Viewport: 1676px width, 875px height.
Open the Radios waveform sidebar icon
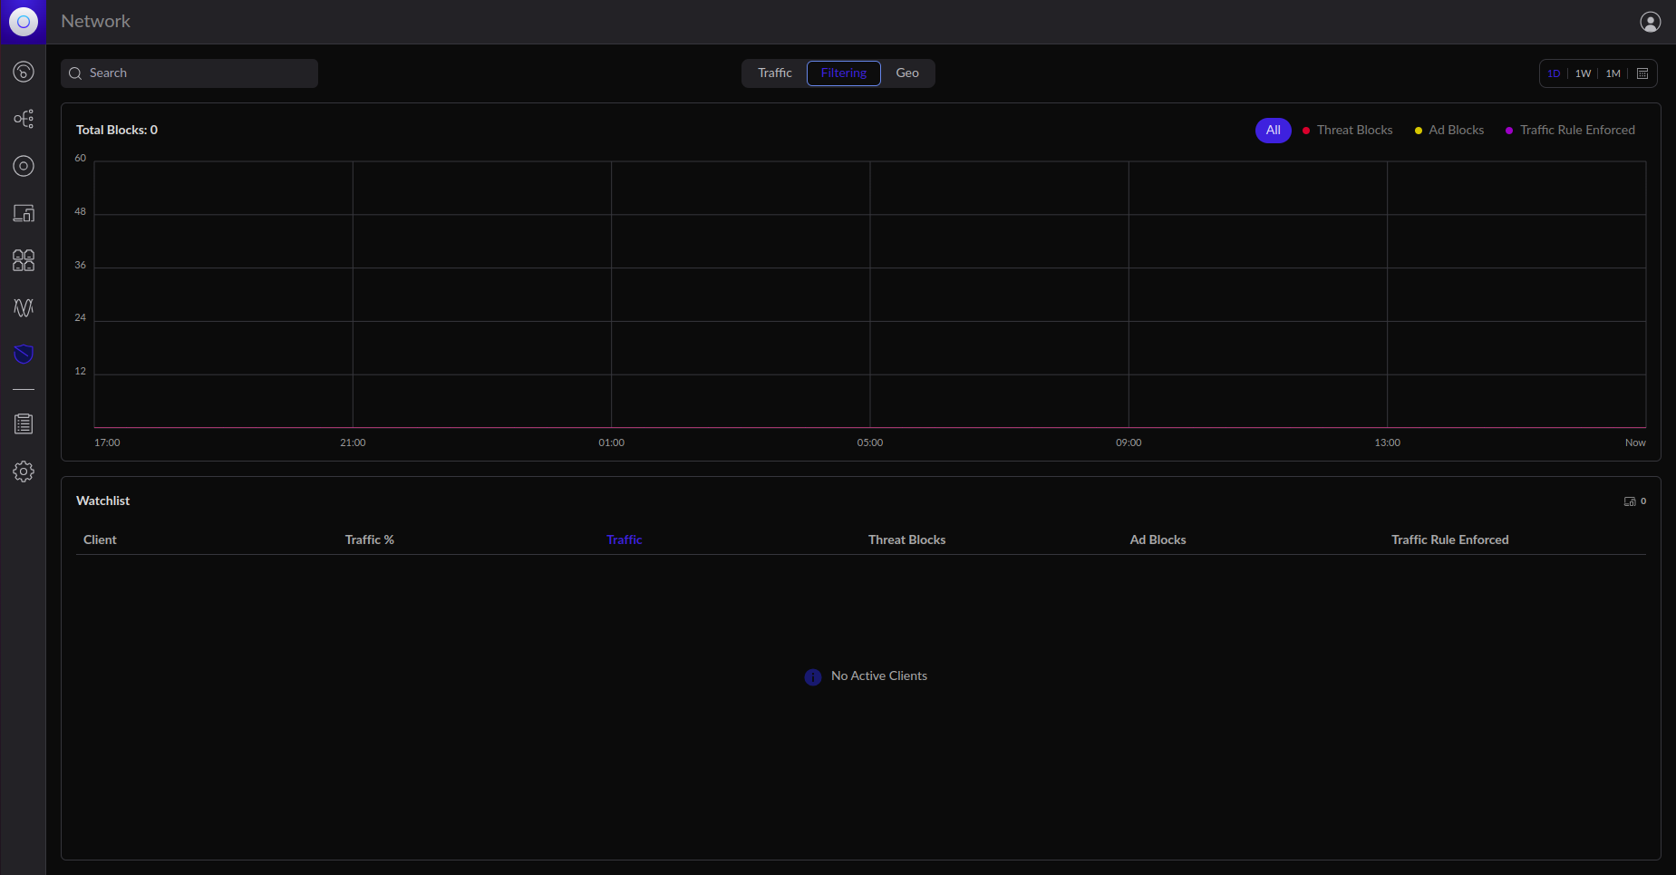click(x=24, y=307)
